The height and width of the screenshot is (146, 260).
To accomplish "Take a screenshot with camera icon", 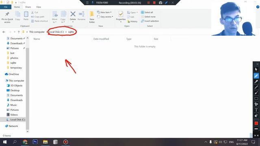I will pyautogui.click(x=160, y=3).
